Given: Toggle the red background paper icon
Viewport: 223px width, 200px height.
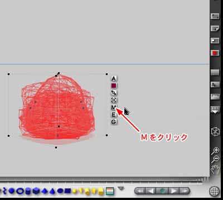Looking at the screenshot, I should (x=215, y=53).
